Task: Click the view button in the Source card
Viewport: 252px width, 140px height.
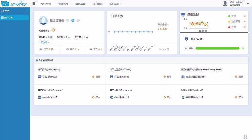Action: coord(169,97)
